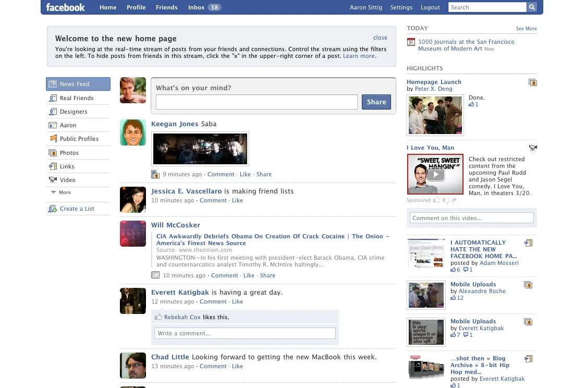Click the Video camera filter icon
This screenshot has height=388, width=586.
53,180
